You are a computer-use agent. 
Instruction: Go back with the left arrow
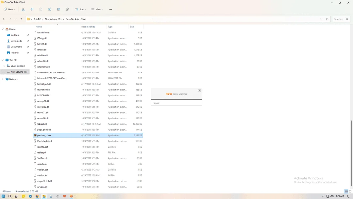pos(4,19)
